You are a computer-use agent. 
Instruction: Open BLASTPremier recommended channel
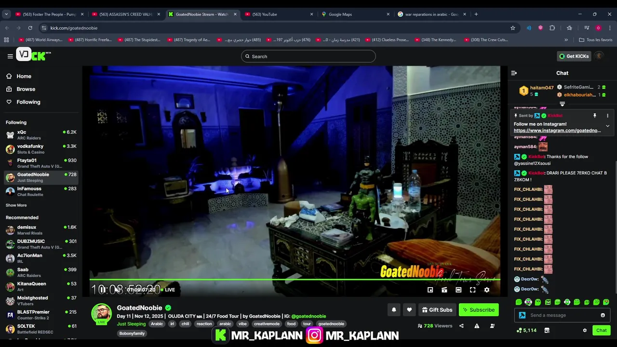pos(41,315)
